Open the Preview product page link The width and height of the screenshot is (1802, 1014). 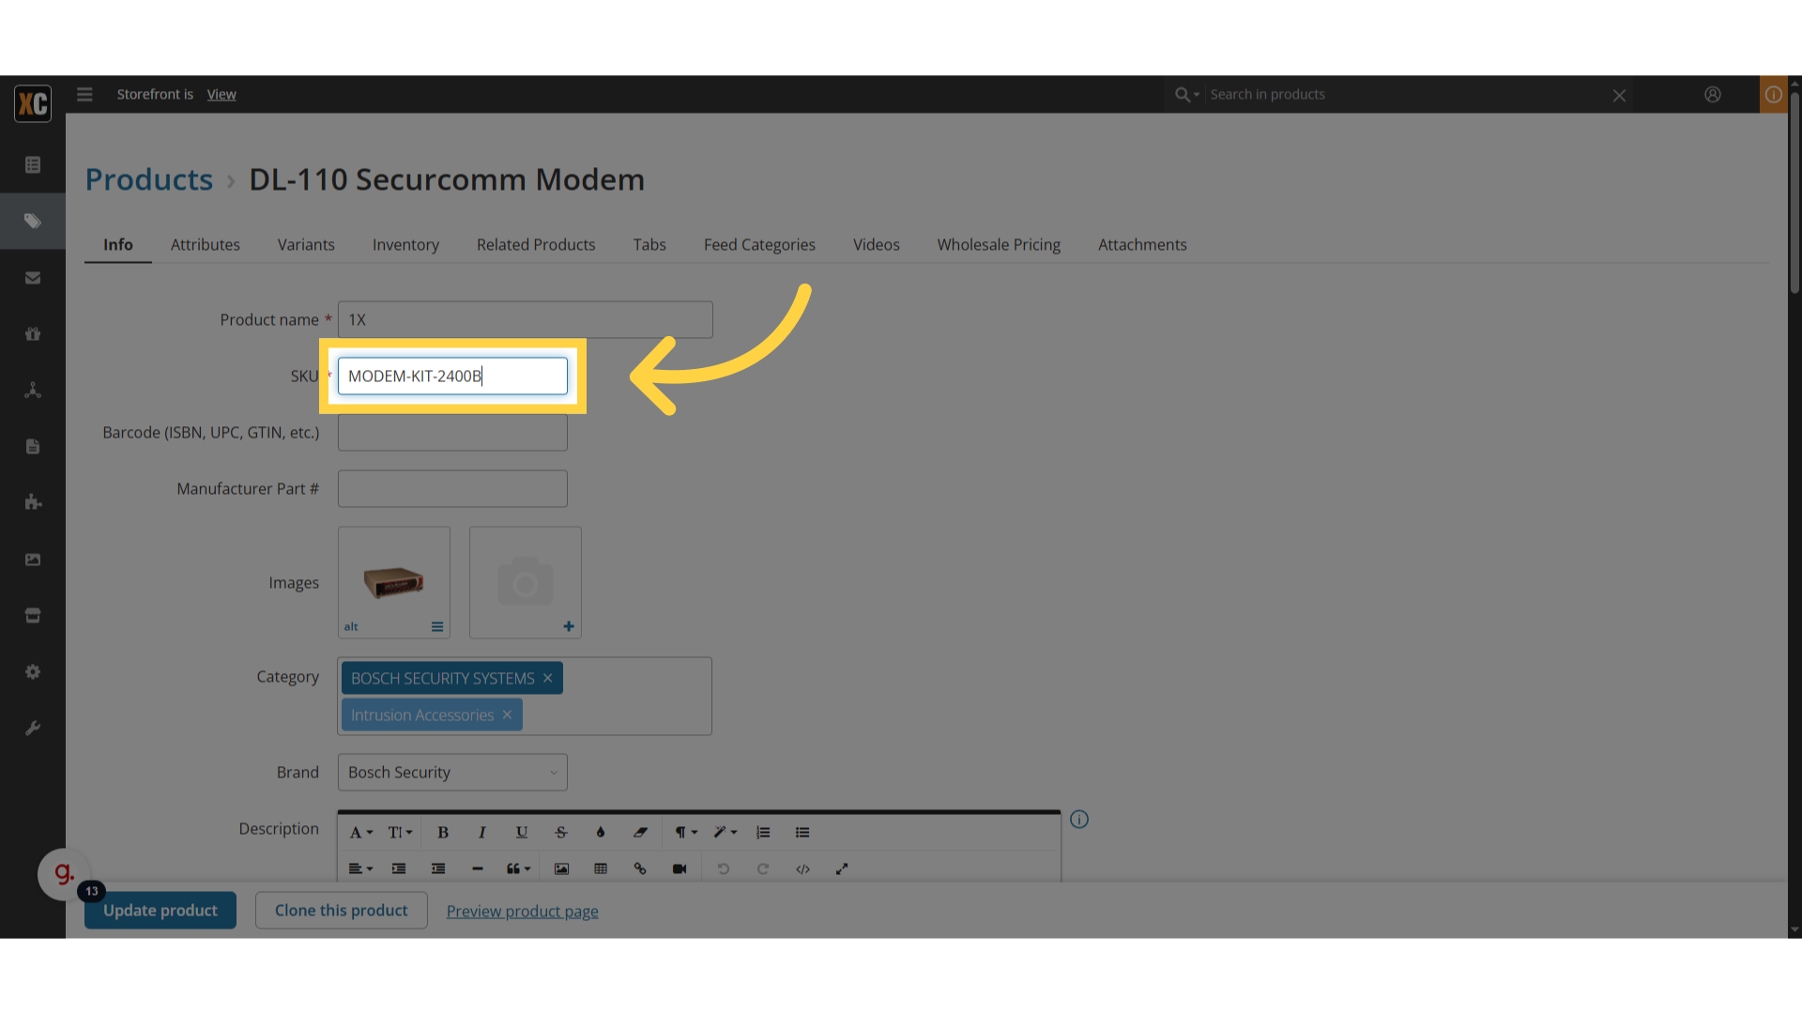tap(523, 911)
